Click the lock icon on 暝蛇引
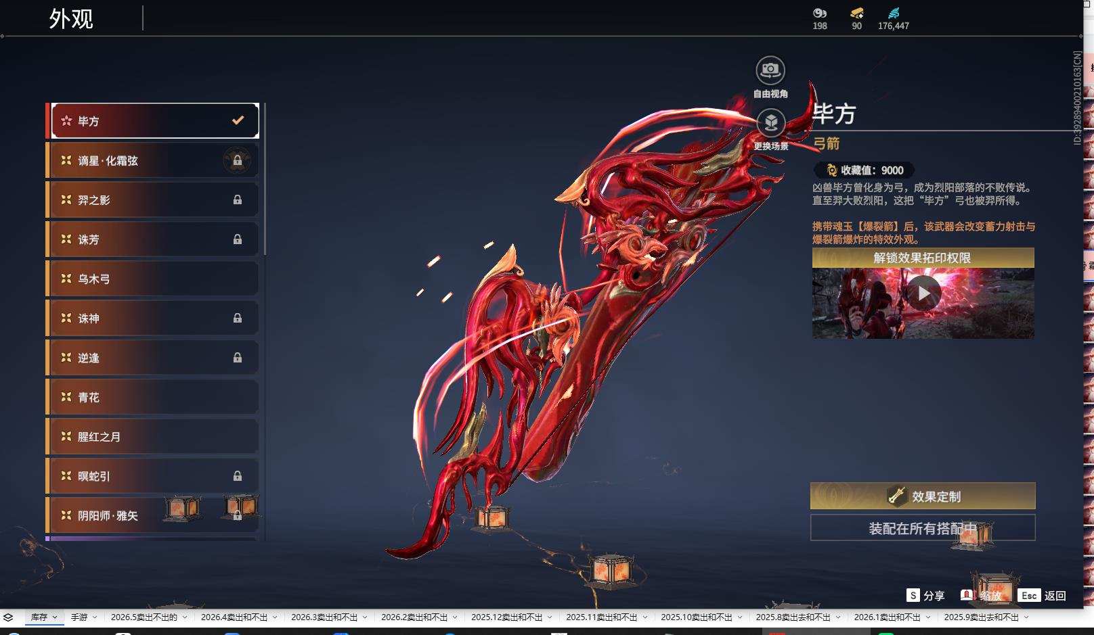The image size is (1094, 635). coord(238,476)
